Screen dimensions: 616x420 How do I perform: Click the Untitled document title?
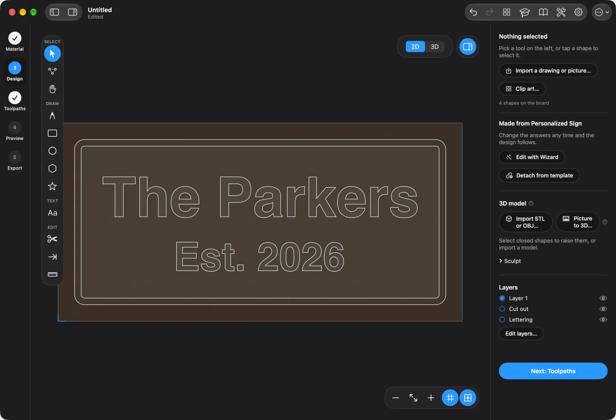pyautogui.click(x=100, y=10)
